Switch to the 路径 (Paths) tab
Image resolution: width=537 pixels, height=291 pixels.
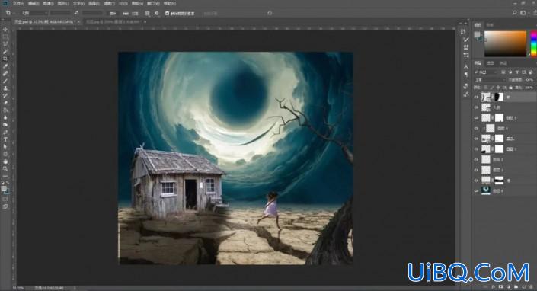click(503, 63)
